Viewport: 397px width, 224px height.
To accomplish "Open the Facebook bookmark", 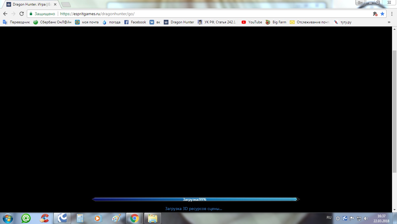I will point(135,22).
